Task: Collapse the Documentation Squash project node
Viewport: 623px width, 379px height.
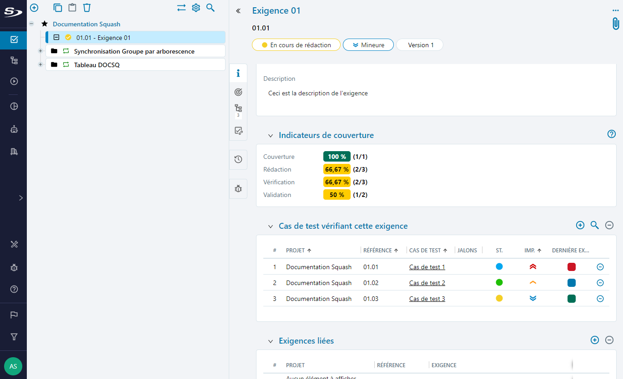Action: coord(31,24)
